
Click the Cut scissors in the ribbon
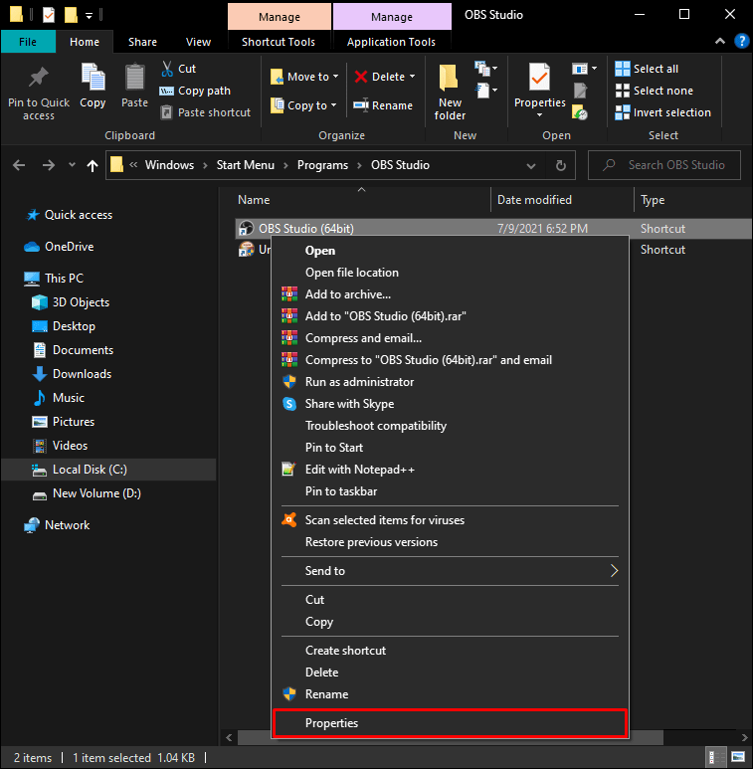point(167,69)
